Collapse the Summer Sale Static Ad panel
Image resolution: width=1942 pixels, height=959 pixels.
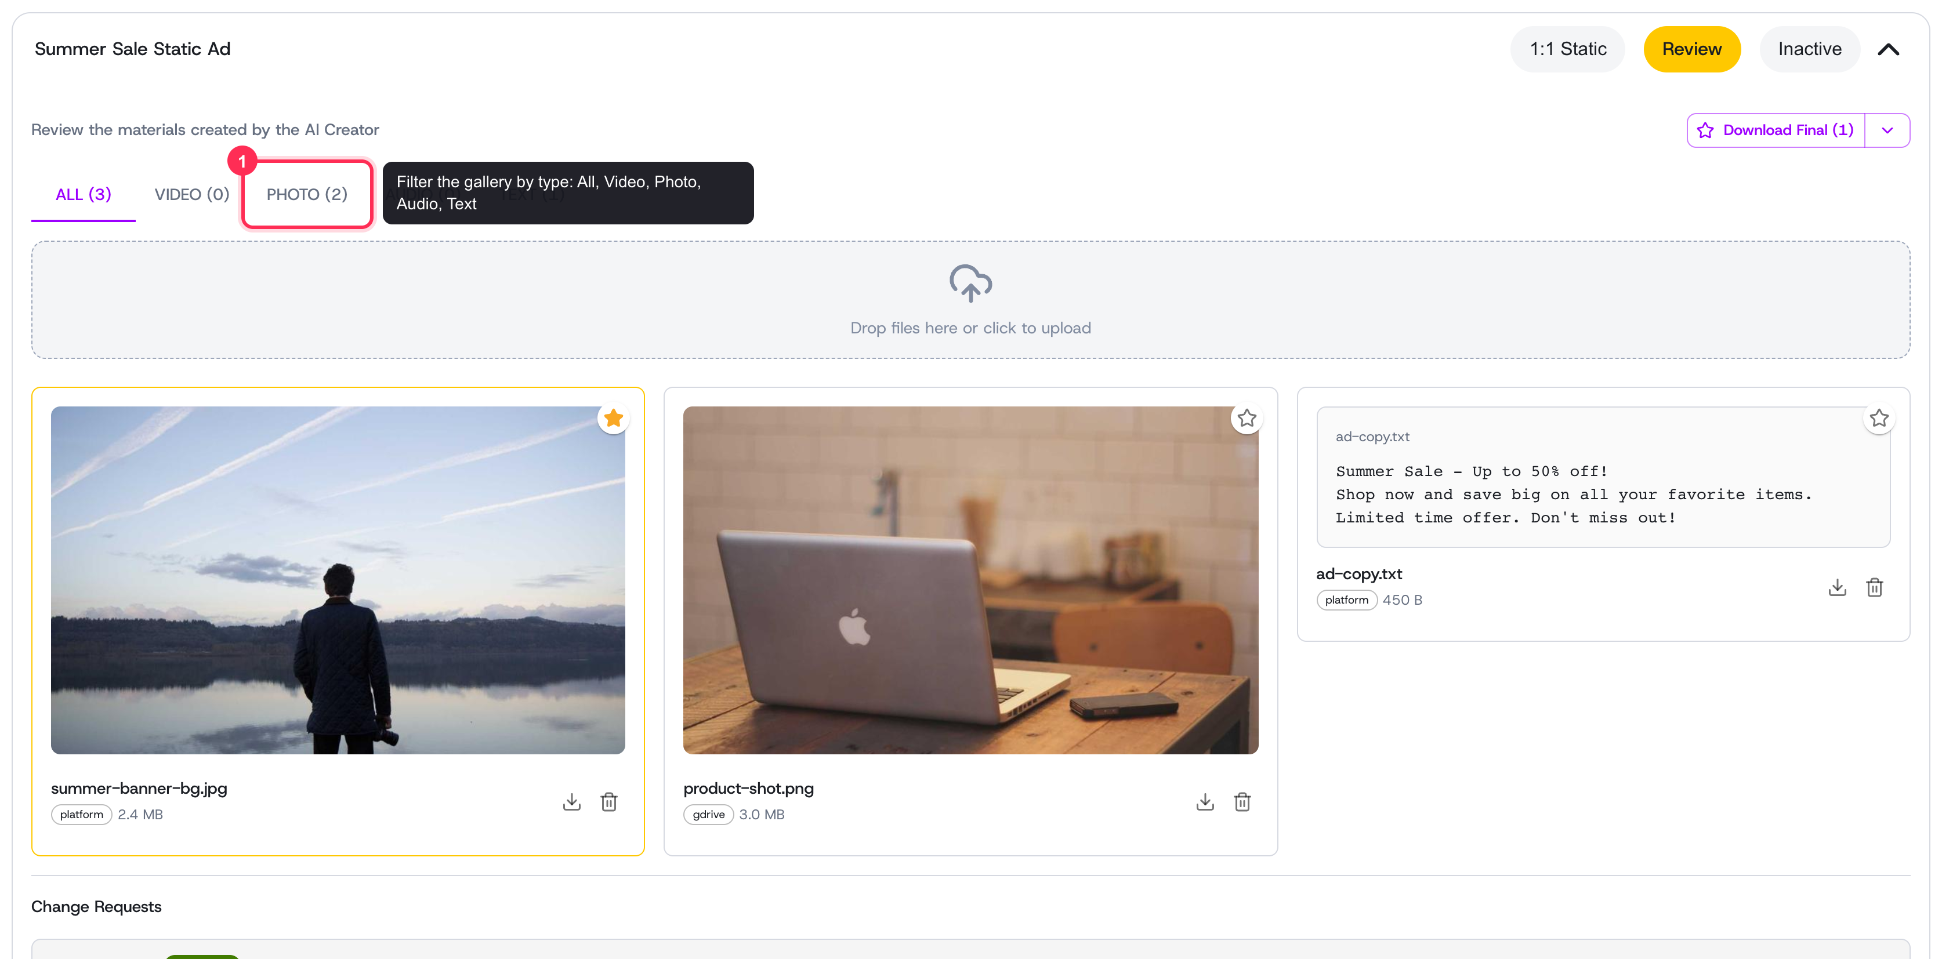click(1889, 50)
